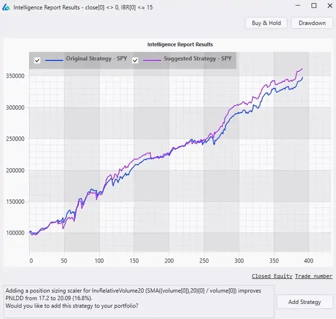
Task: Click the Buy & Hold button
Action: pos(266,23)
